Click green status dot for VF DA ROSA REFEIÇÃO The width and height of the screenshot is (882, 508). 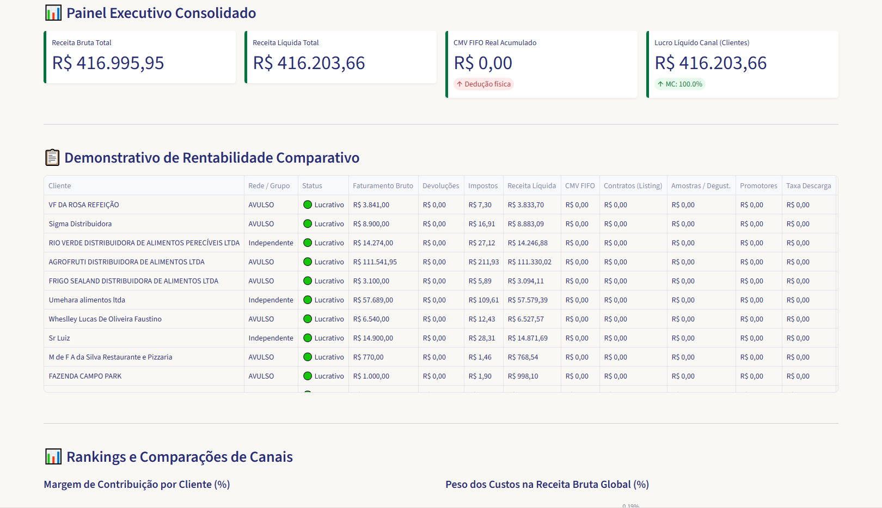(308, 205)
